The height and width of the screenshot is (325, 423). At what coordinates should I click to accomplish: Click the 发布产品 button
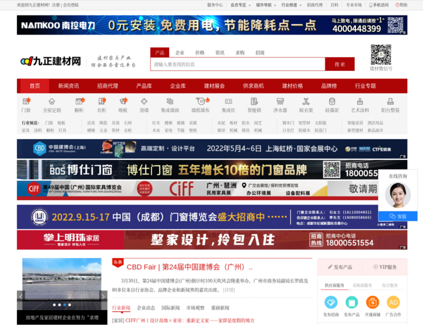[x=341, y=267]
